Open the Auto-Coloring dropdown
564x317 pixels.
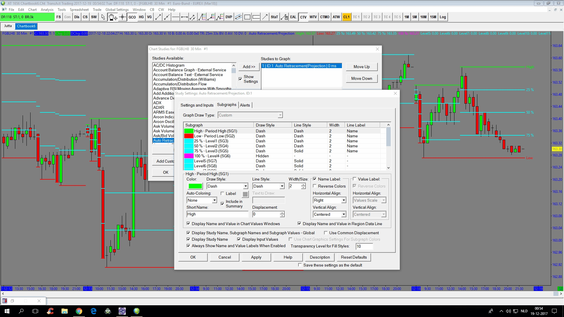[x=202, y=200]
